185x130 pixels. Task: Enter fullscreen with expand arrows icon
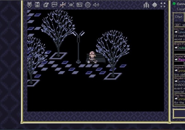[x=163, y=5]
